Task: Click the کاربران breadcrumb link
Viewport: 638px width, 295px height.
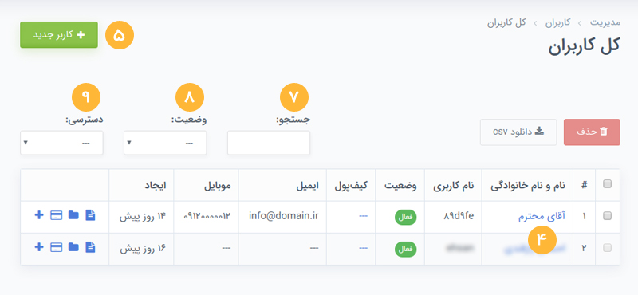Action: pos(557,22)
